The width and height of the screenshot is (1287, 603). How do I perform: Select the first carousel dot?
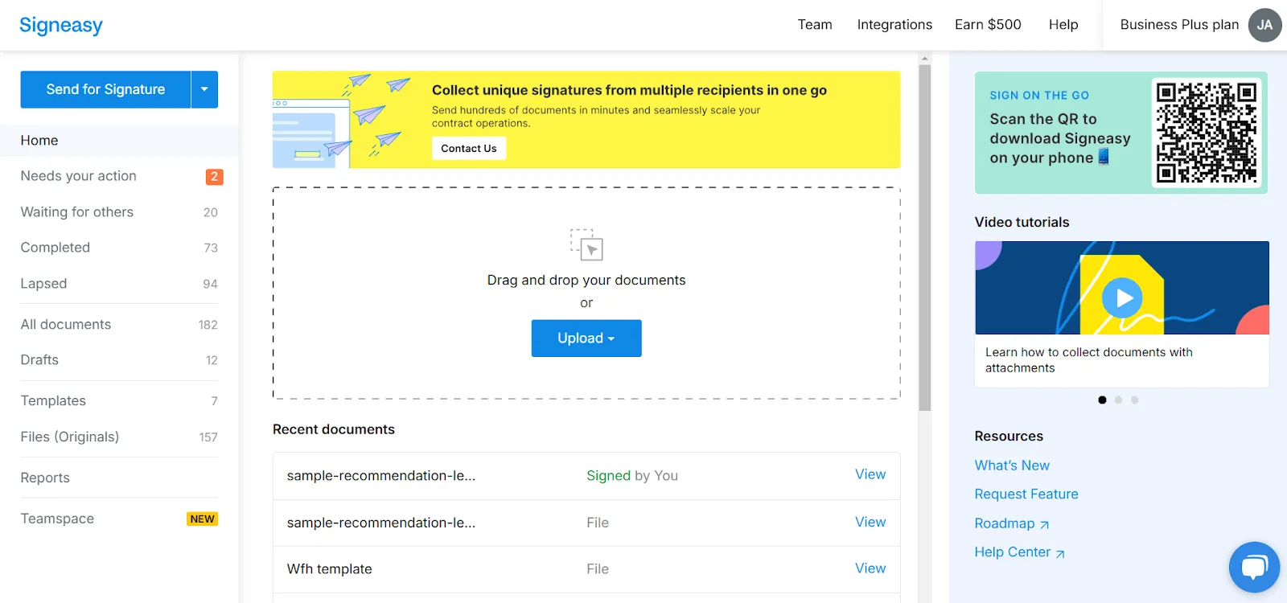(1102, 400)
